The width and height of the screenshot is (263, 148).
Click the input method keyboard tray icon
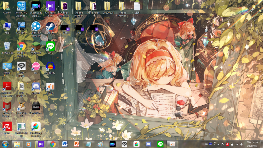[206, 144]
